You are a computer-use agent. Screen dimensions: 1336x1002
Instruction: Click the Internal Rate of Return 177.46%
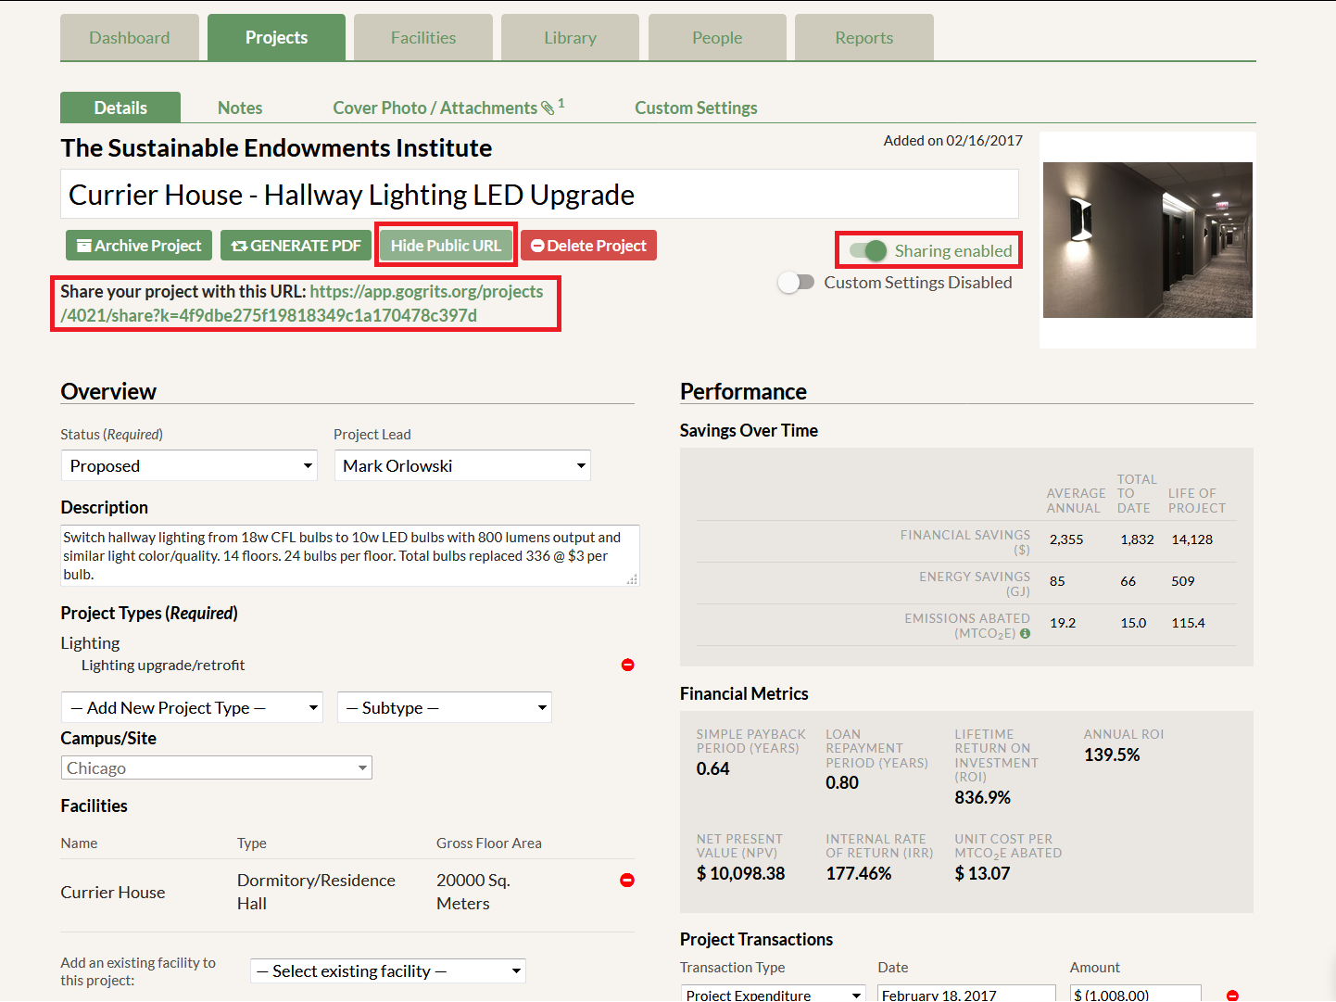859,873
